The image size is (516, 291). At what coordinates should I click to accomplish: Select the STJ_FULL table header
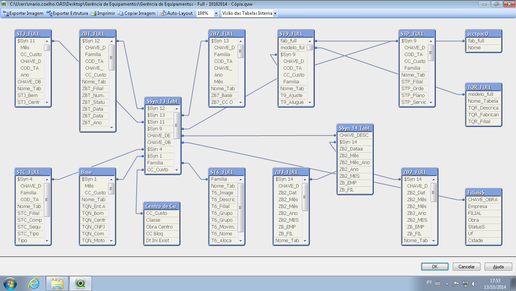click(33, 34)
